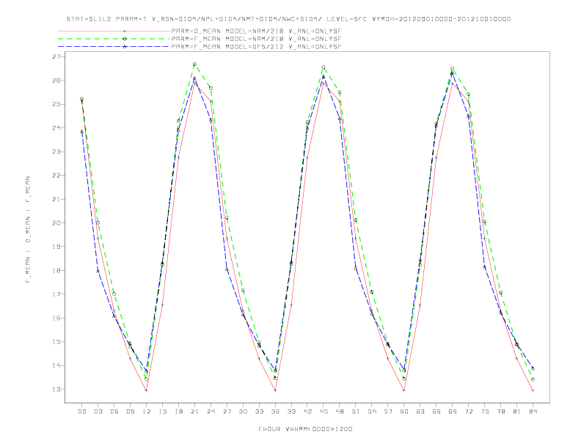The image size is (581, 448).
Task: Click y-axis tick label 17
Action: pos(56,294)
